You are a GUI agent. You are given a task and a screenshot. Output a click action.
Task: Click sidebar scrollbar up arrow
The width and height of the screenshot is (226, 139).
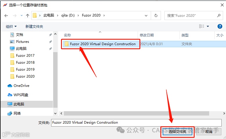click(55, 34)
